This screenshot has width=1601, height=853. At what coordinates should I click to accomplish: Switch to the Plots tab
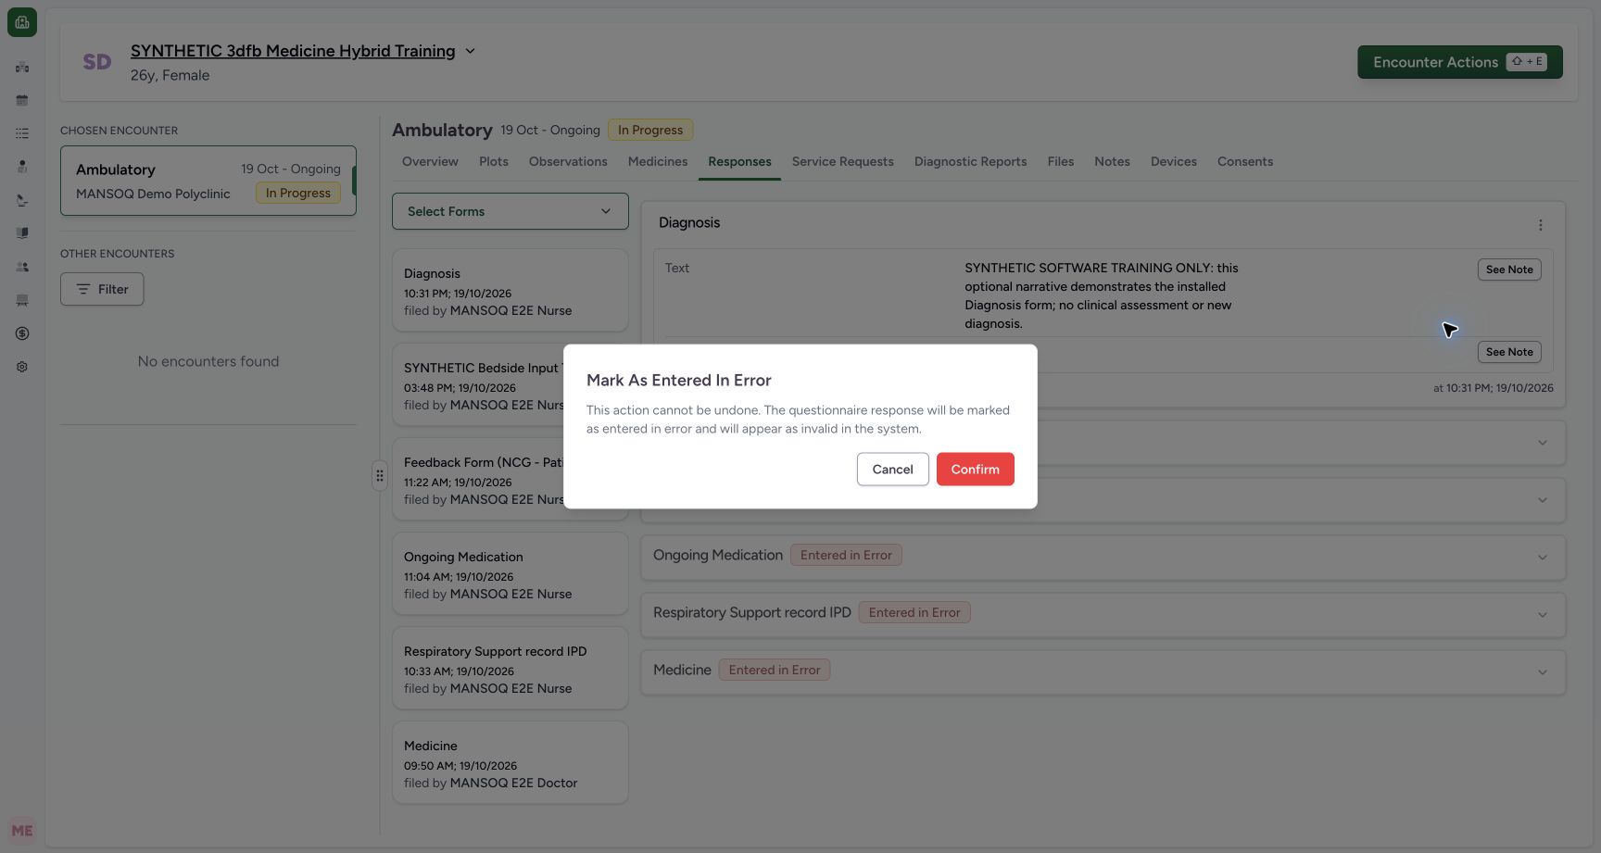[494, 161]
